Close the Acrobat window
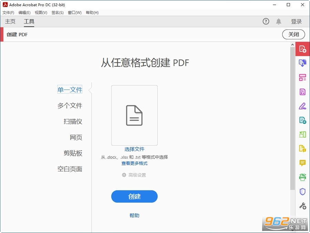 [302, 5]
